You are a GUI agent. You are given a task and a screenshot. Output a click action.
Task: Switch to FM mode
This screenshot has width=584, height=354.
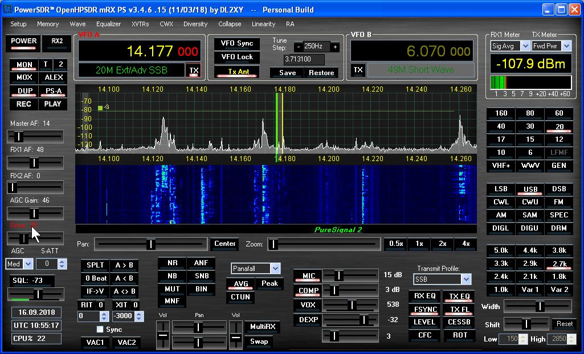[559, 202]
